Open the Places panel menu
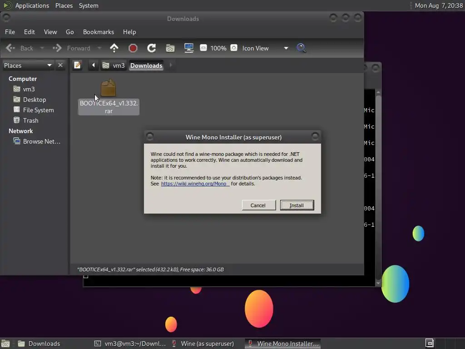Image resolution: width=465 pixels, height=349 pixels. [x=64, y=5]
